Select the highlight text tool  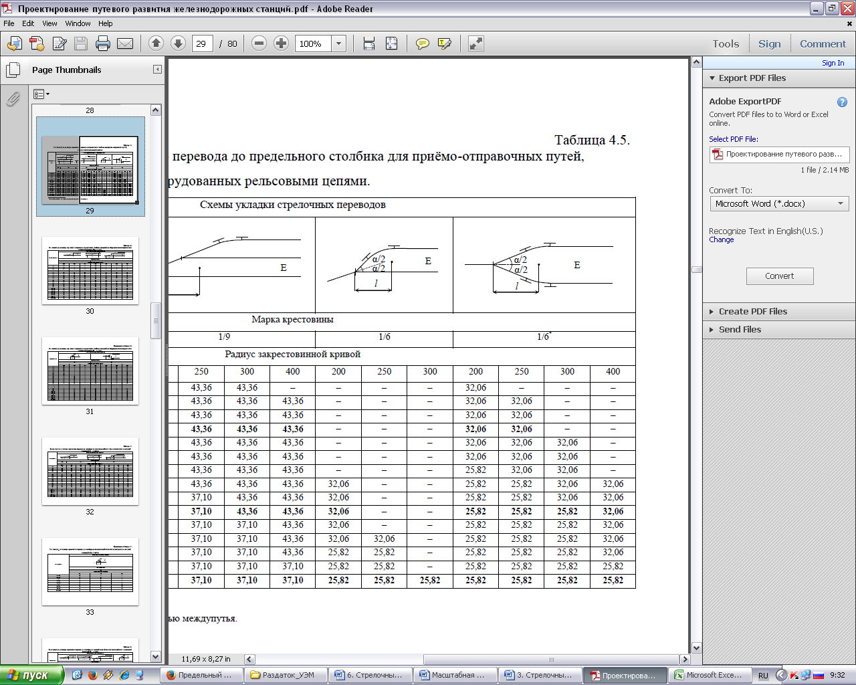(x=444, y=44)
